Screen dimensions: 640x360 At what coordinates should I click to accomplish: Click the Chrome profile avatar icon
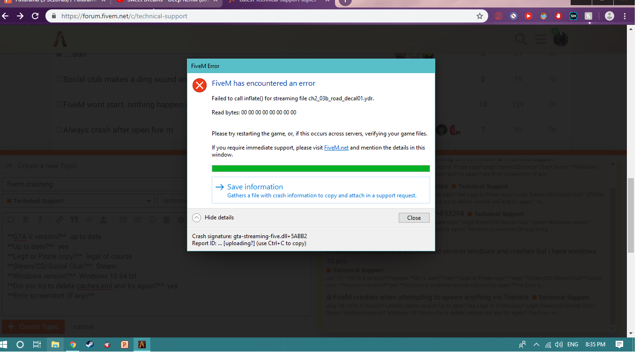pyautogui.click(x=610, y=16)
